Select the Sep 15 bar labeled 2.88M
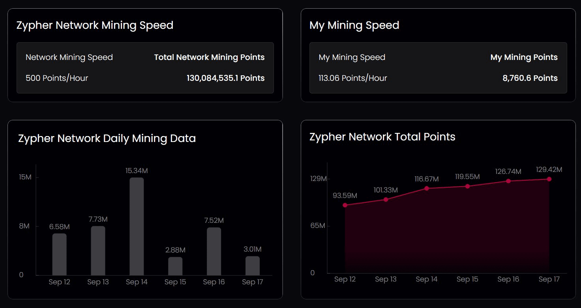Screen dimensions: 581x308 (175, 266)
